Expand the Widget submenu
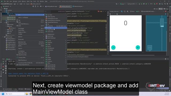Image resolution: width=171 pixels, height=96 pixels. pos(56,58)
